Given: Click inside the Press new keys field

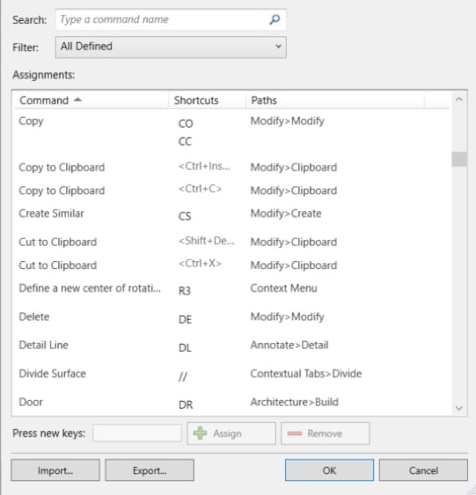Looking at the screenshot, I should (137, 433).
